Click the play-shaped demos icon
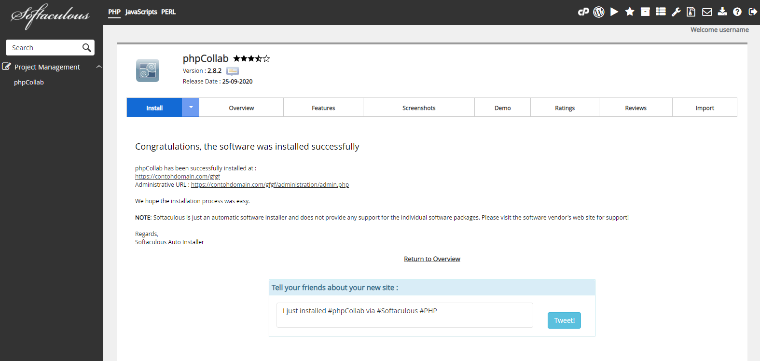Image resolution: width=760 pixels, height=361 pixels. point(614,12)
